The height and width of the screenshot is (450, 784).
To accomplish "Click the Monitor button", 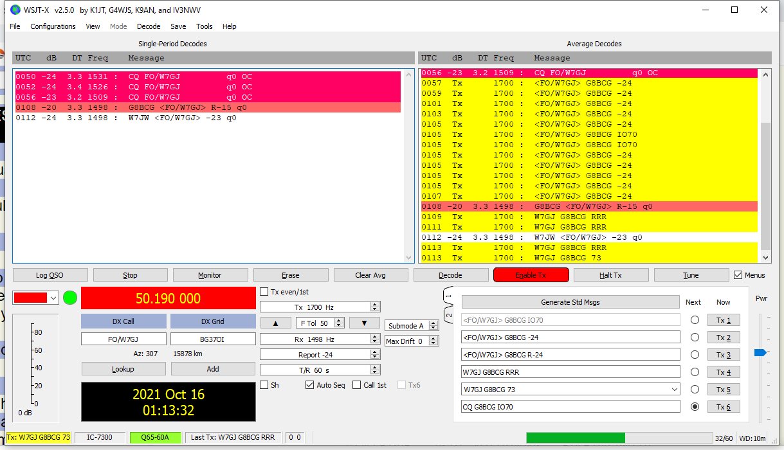I will (x=210, y=275).
